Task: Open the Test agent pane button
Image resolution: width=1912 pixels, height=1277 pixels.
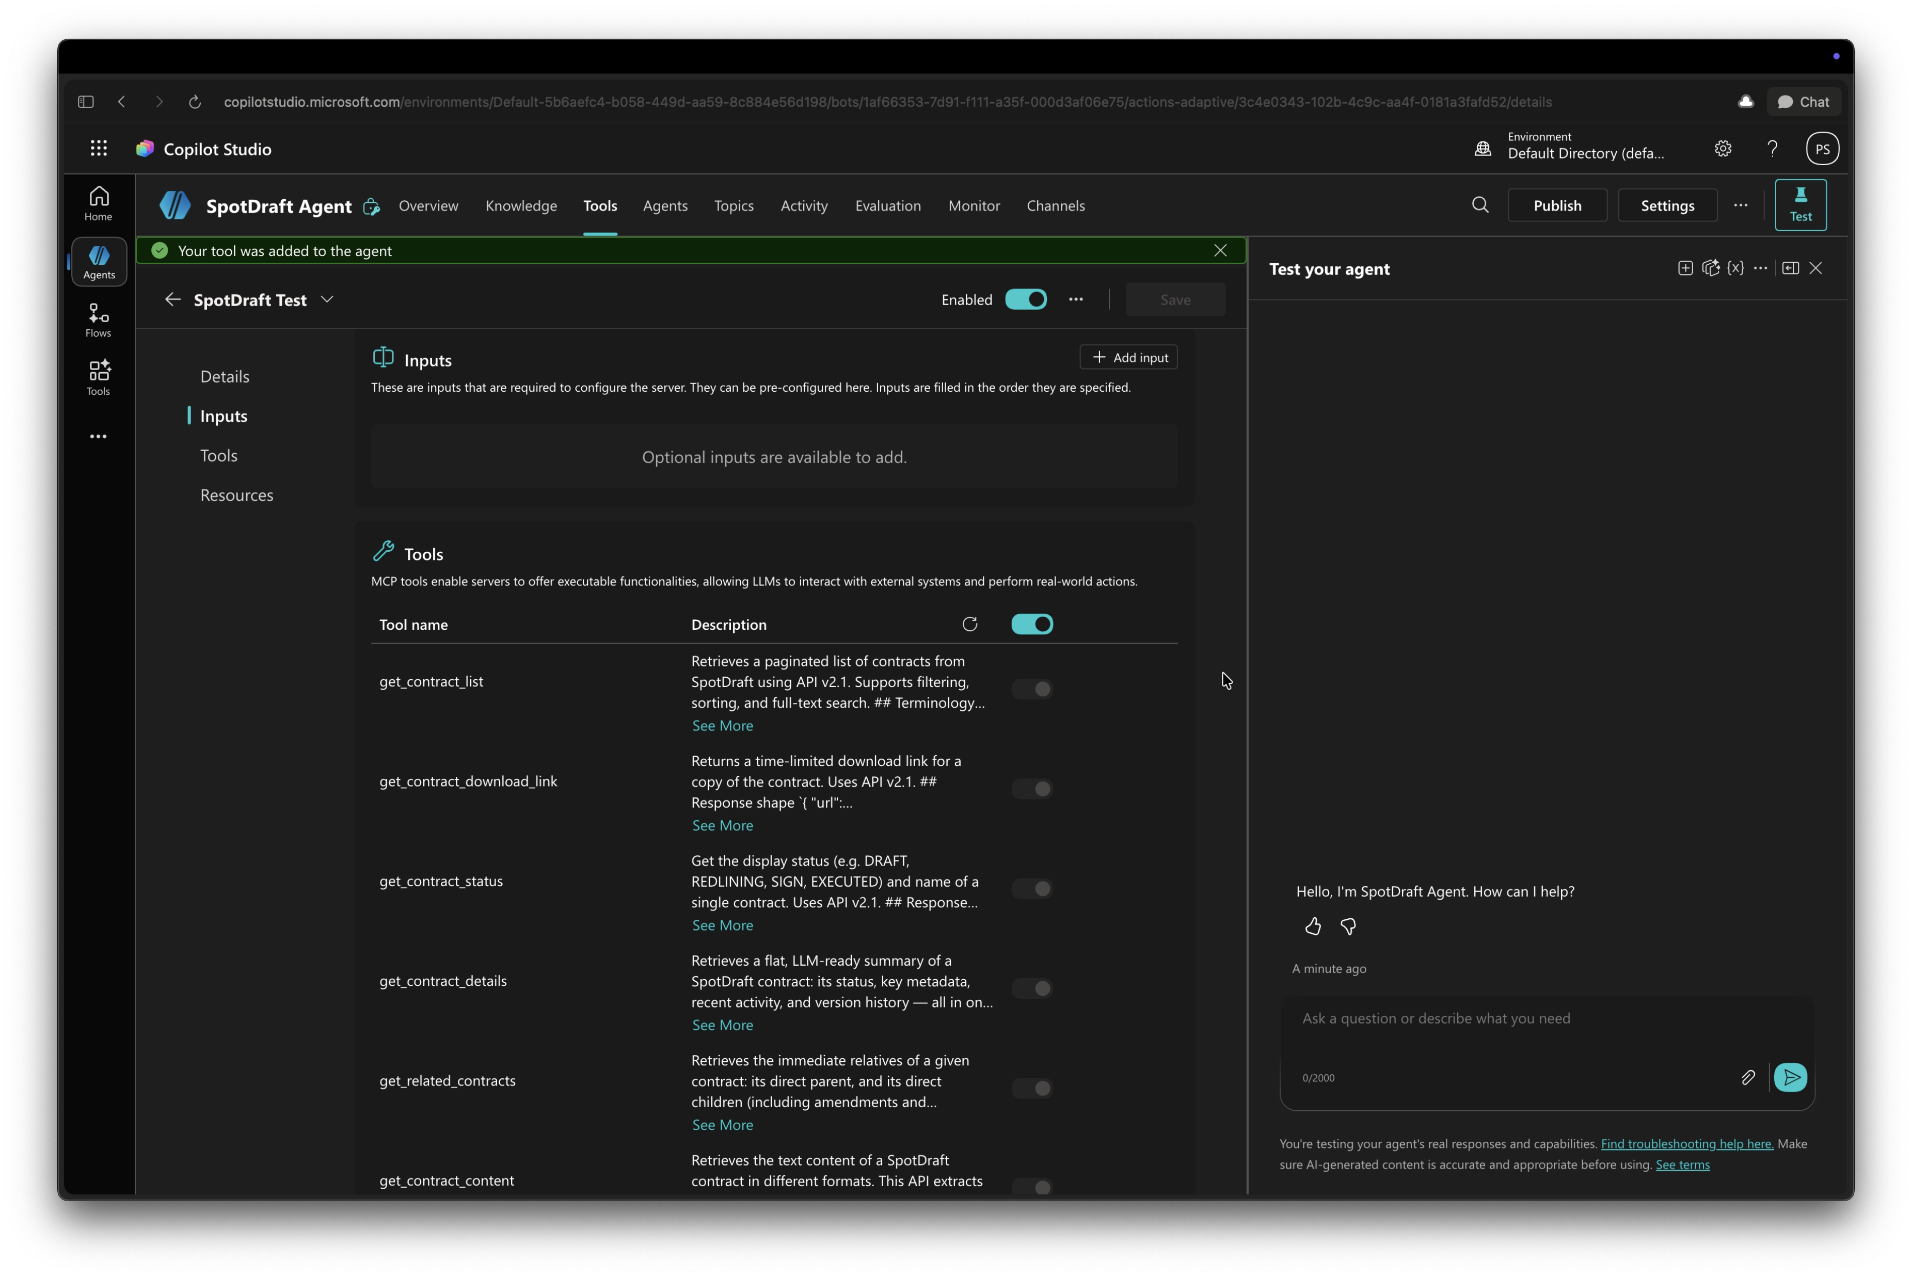Action: coord(1801,205)
